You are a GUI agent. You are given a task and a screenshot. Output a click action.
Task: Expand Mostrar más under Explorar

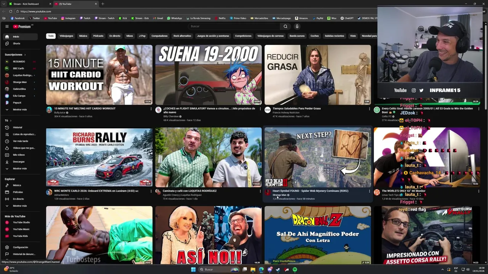coord(20,206)
